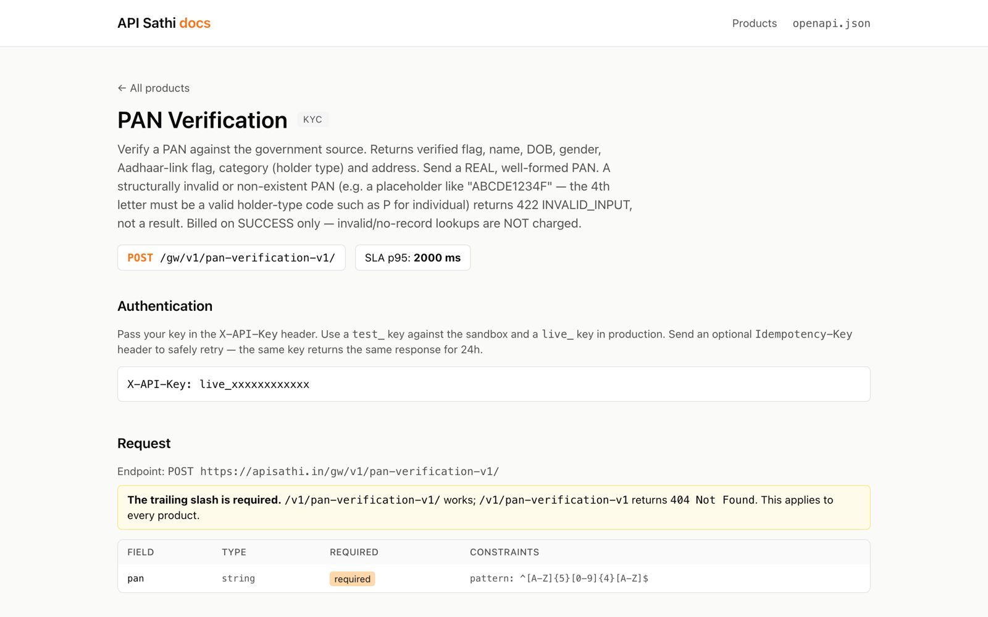This screenshot has height=617, width=988.
Task: Click the KYC category badge
Action: pyautogui.click(x=312, y=120)
